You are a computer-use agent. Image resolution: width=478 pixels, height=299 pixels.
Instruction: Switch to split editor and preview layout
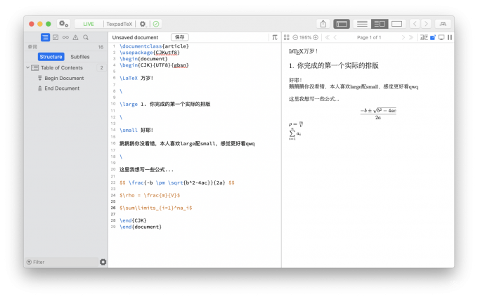click(x=379, y=24)
